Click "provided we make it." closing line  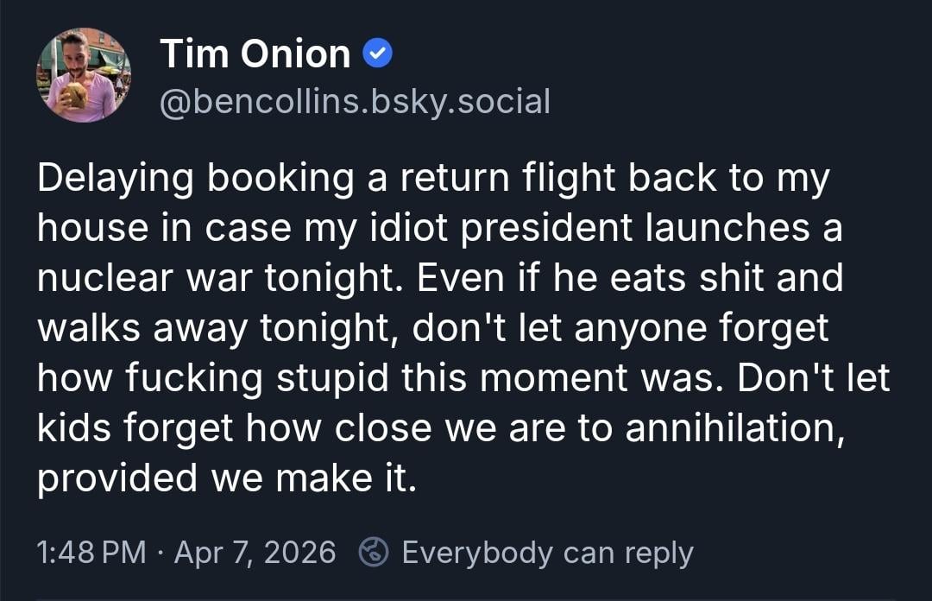pyautogui.click(x=227, y=479)
